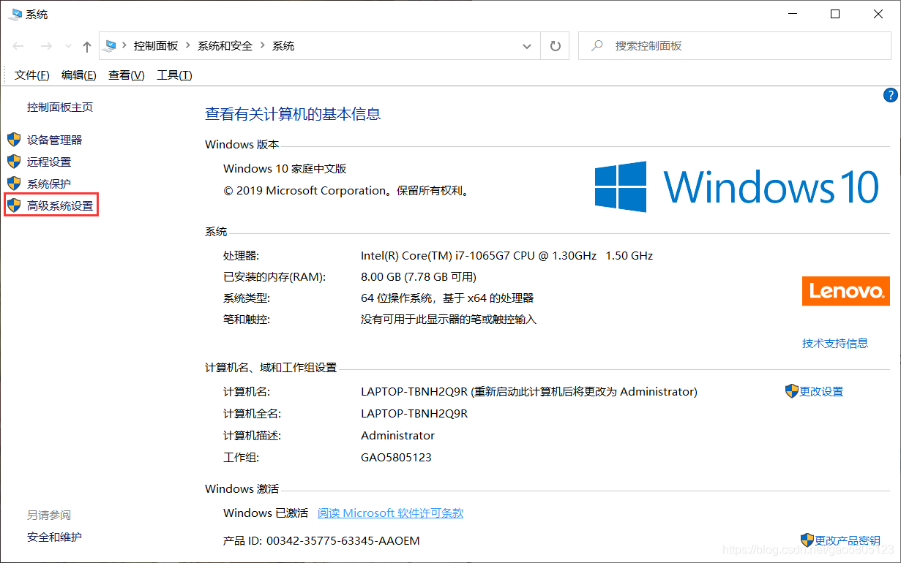Select the computer full name LAPTOP-TBNH2Q9R
The width and height of the screenshot is (901, 563).
point(414,413)
